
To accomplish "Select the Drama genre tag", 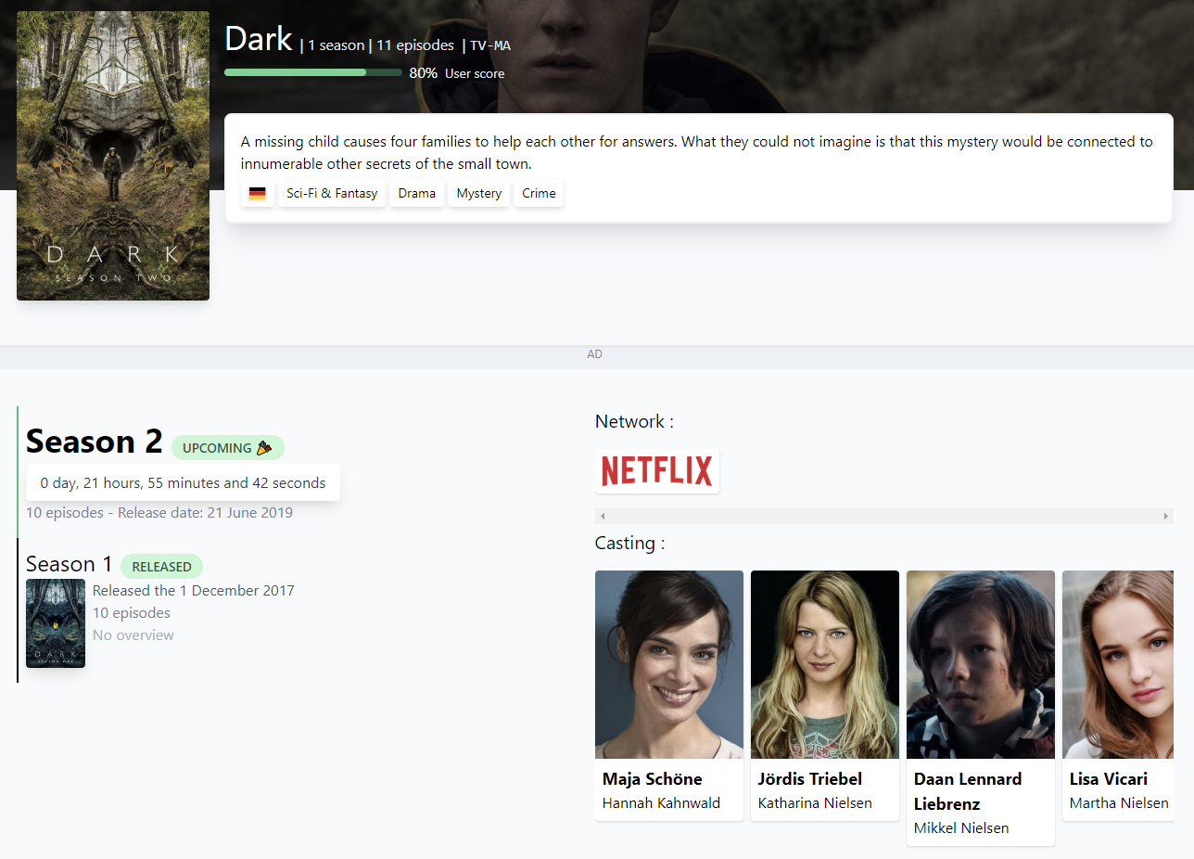I will point(417,194).
